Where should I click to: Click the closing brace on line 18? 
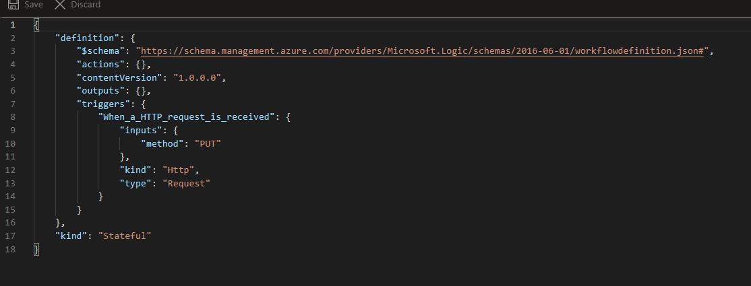pyautogui.click(x=36, y=249)
